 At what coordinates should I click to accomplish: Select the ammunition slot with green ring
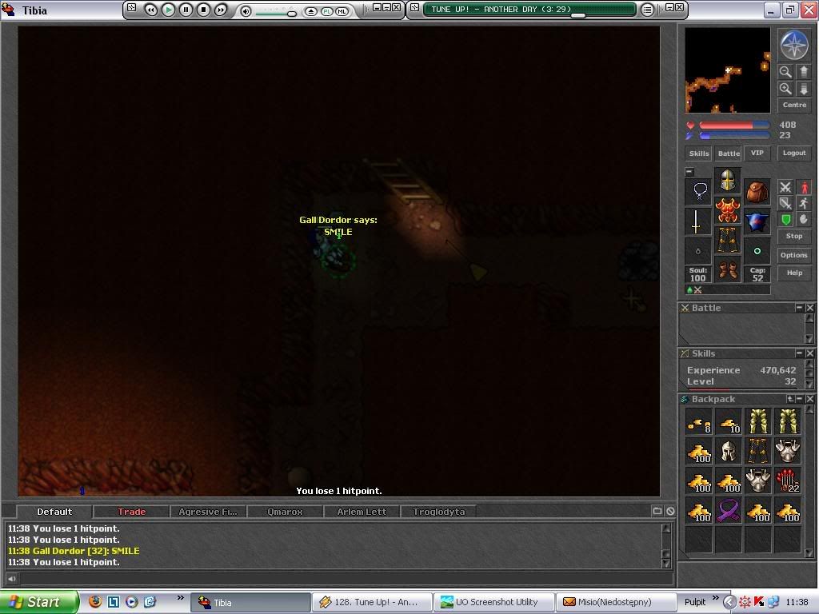click(x=757, y=251)
